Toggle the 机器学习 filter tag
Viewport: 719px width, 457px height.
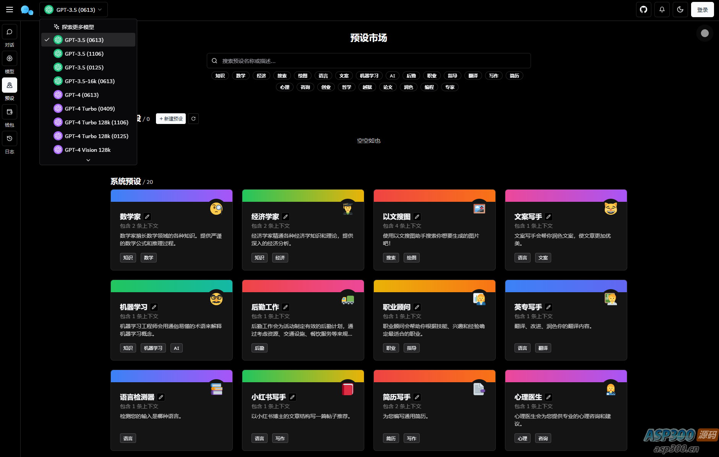click(x=369, y=76)
